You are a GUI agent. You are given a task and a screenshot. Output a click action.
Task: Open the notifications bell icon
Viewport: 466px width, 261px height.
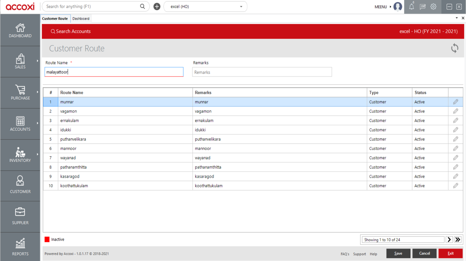pos(411,6)
